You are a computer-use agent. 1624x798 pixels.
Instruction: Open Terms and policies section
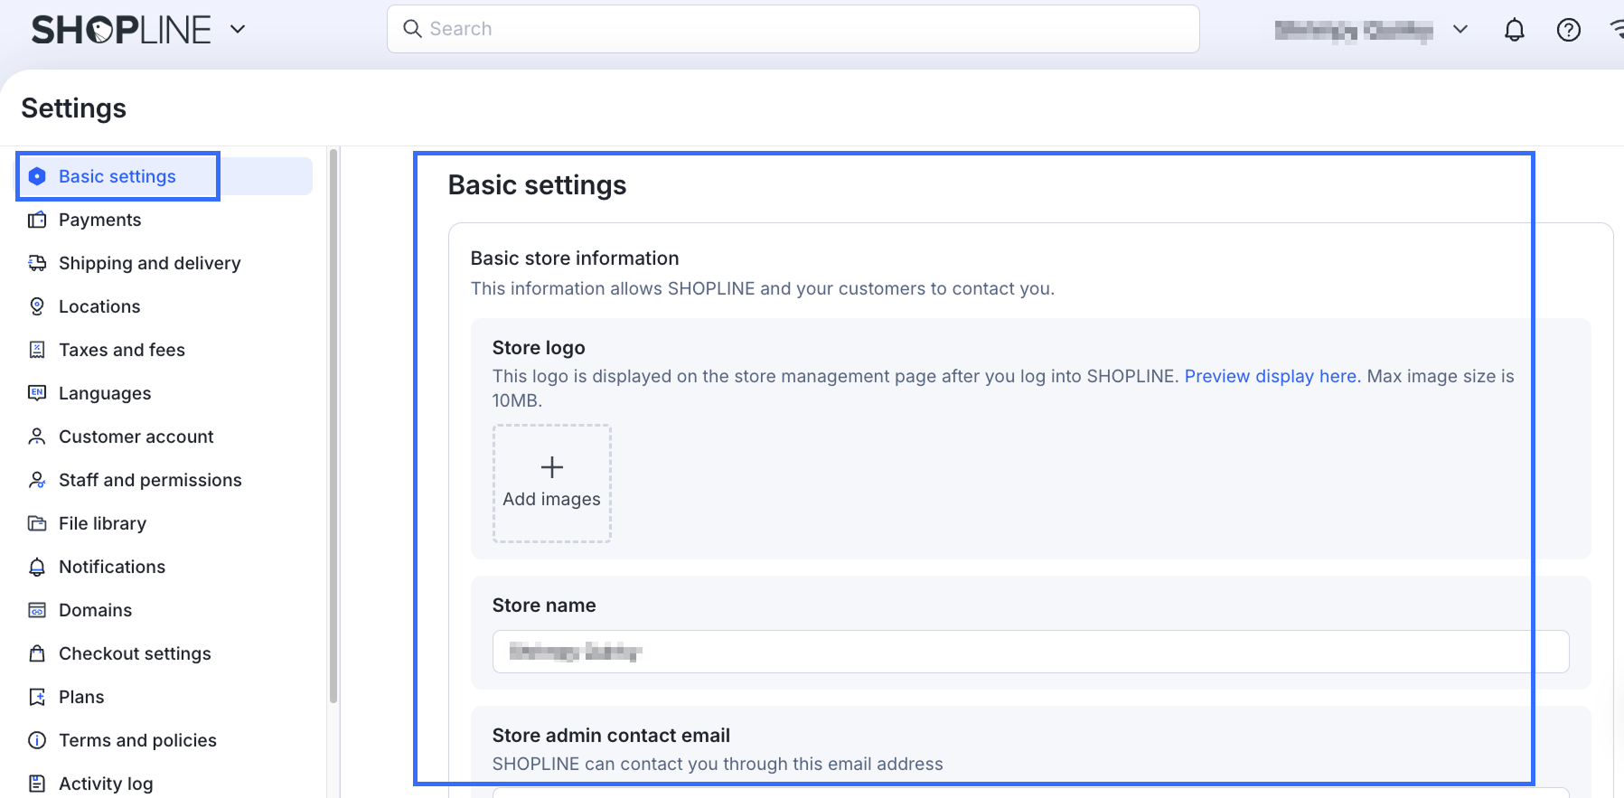pyautogui.click(x=137, y=740)
